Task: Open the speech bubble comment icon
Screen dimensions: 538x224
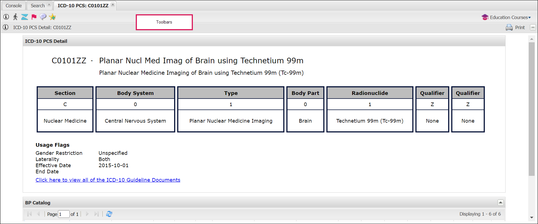Action: 43,17
